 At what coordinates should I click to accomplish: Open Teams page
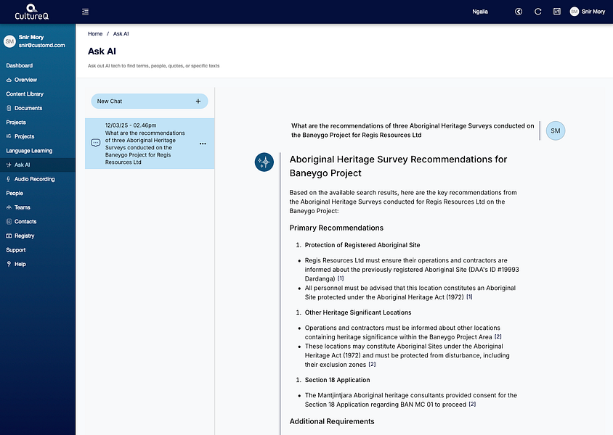point(23,207)
